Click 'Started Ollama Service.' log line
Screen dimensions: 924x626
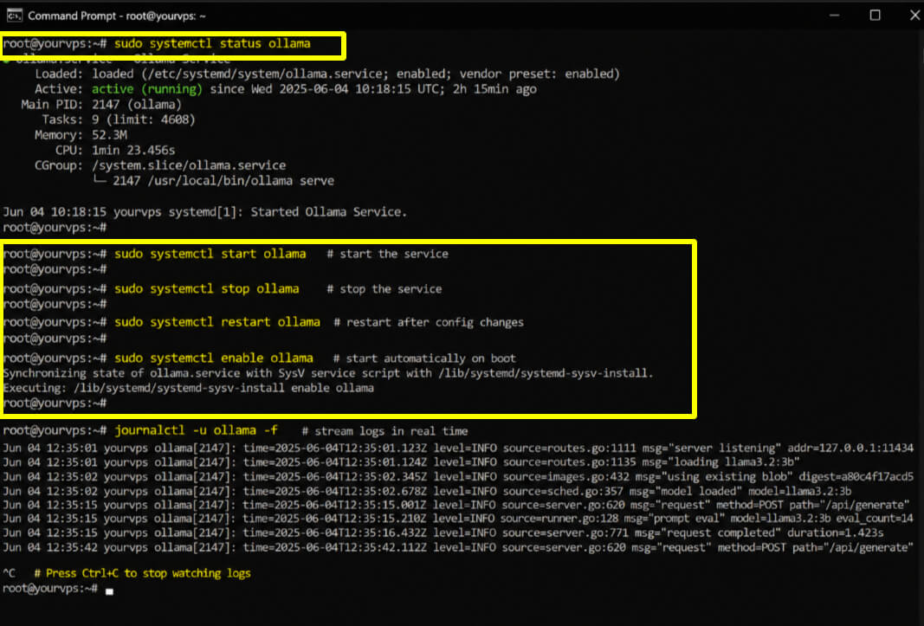point(205,212)
